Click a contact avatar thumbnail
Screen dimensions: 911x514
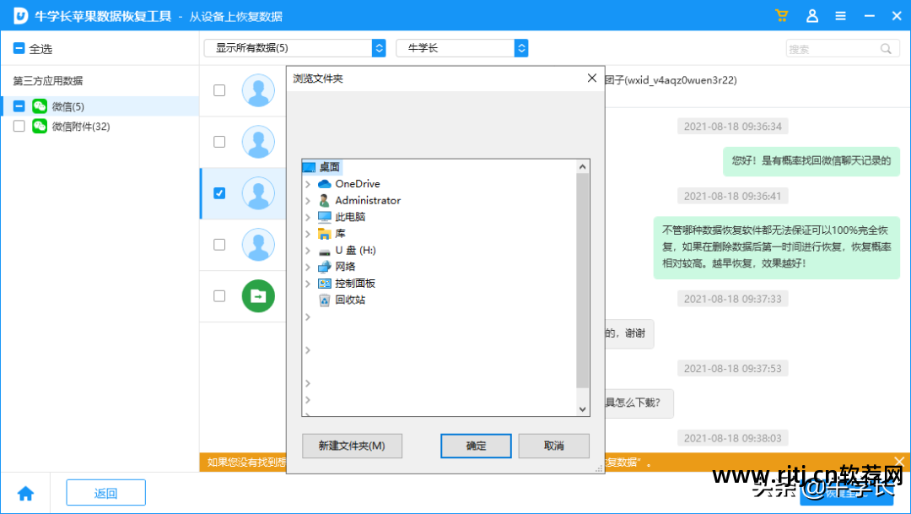[x=258, y=90]
